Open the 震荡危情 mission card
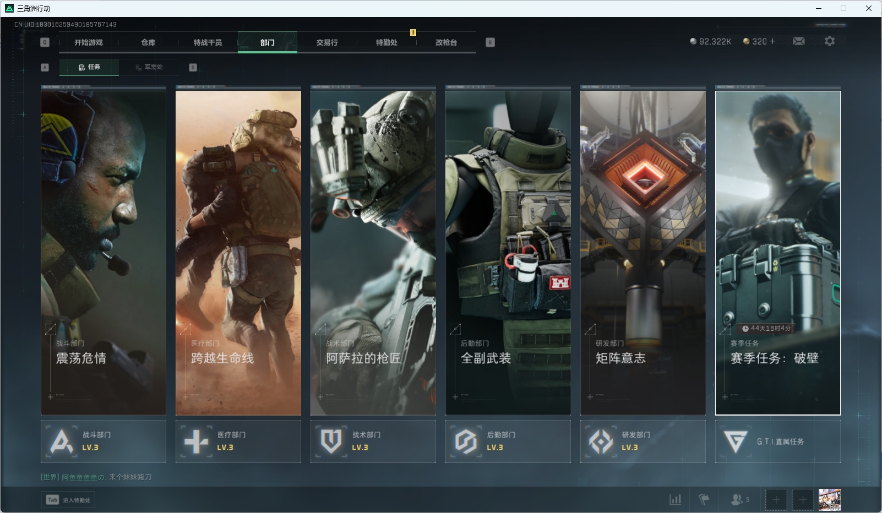This screenshot has height=513, width=882. click(x=104, y=253)
